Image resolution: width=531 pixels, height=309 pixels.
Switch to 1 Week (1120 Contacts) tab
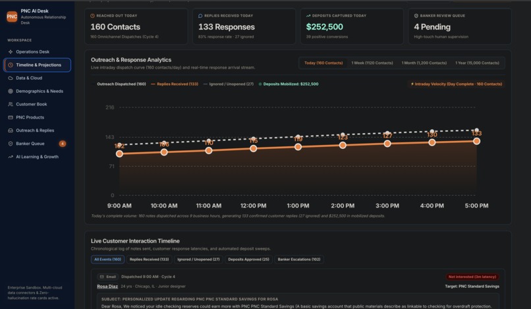pyautogui.click(x=372, y=63)
